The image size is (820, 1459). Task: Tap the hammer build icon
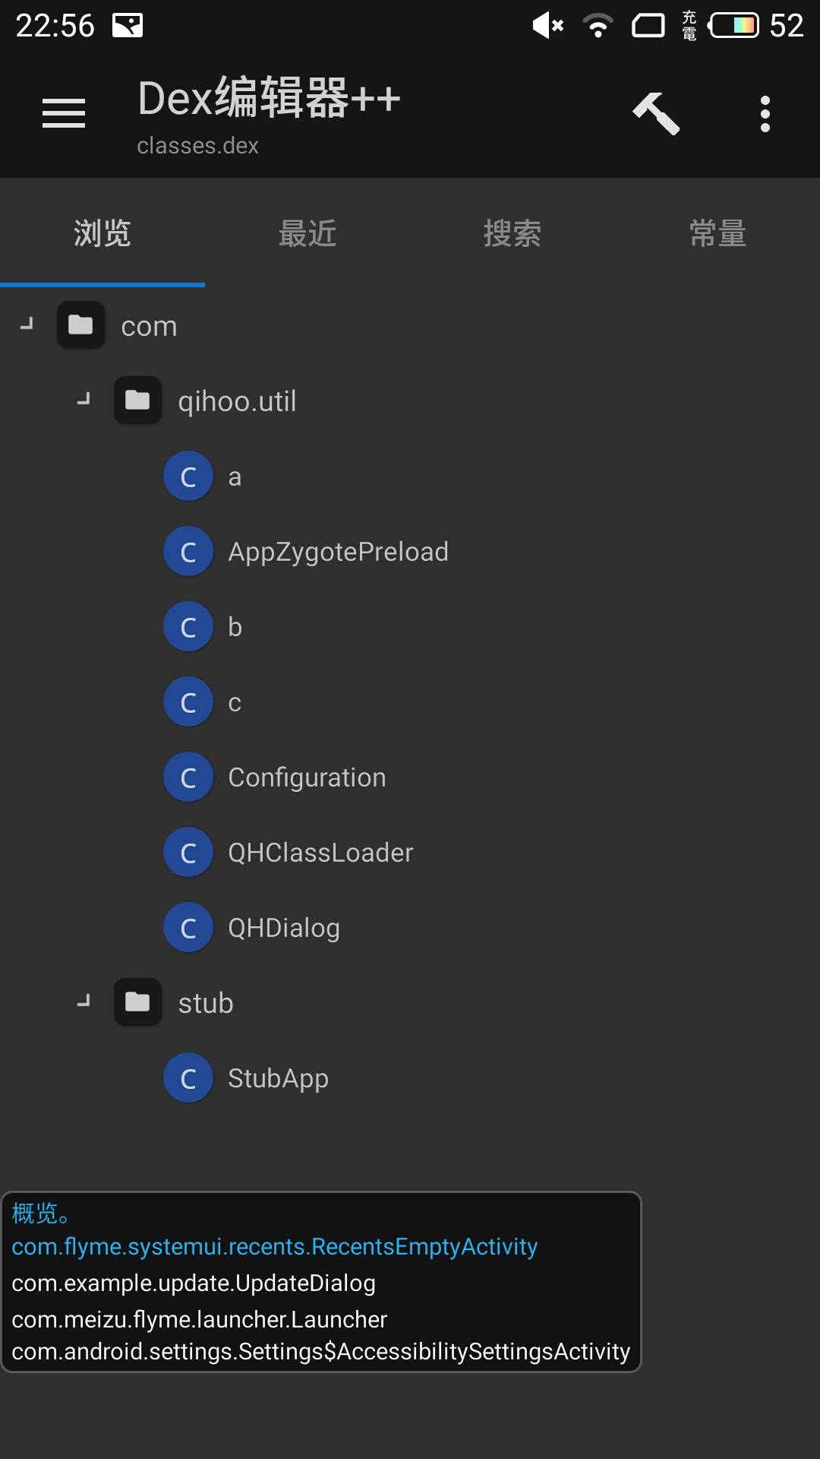(656, 113)
